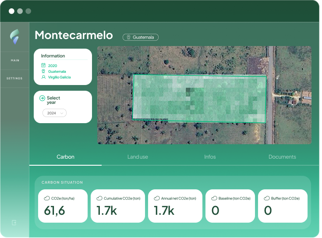Viewport: 322px width, 238px height.
Task: Click the arrow icon beside Select year
Action: [42, 98]
